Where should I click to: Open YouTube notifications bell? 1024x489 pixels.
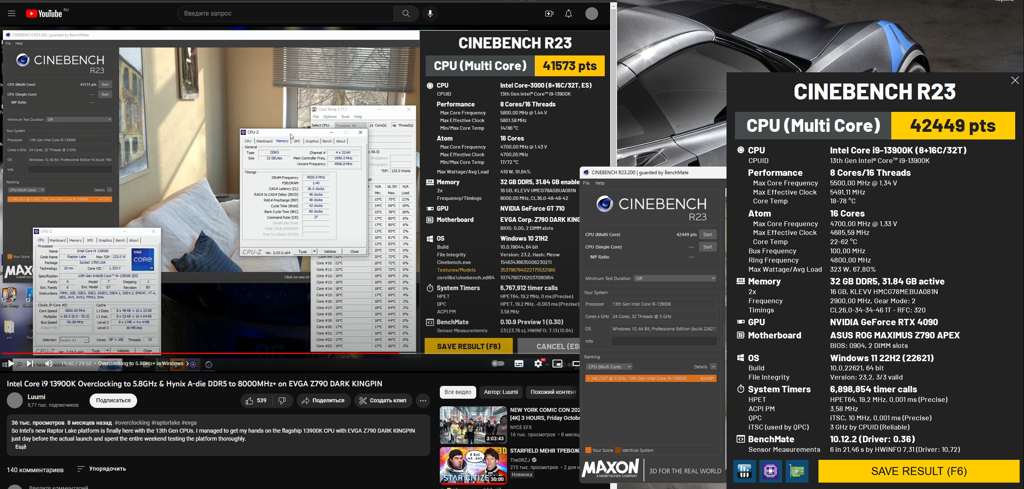pyautogui.click(x=568, y=14)
